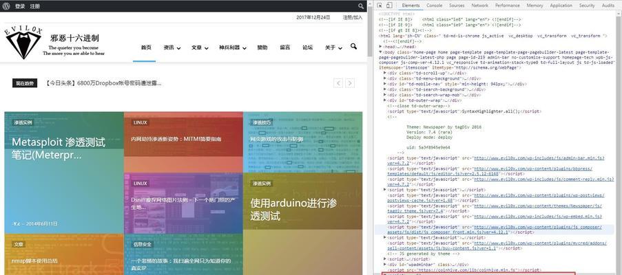Open the Performance tab
Viewport: 622px width, 275px height.
pyautogui.click(x=508, y=5)
